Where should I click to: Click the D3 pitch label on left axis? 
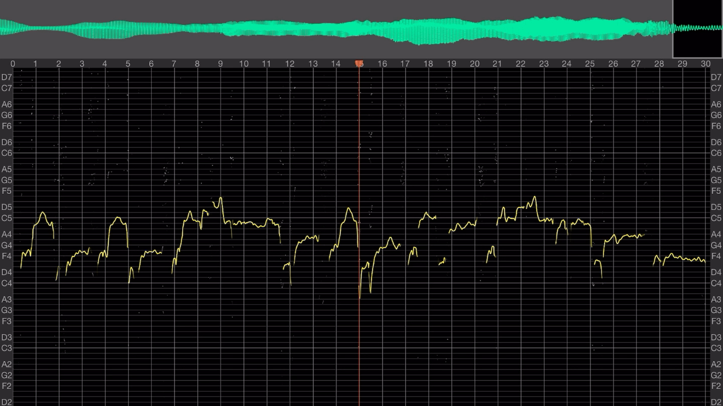pos(7,337)
